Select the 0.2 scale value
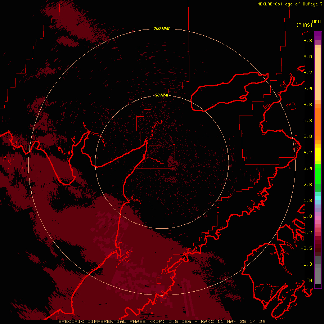The image size is (324, 324). tap(308, 233)
